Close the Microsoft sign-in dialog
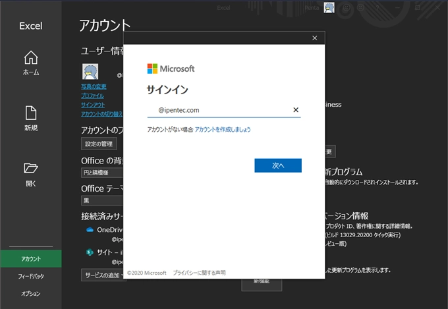448x309 pixels. click(x=314, y=38)
